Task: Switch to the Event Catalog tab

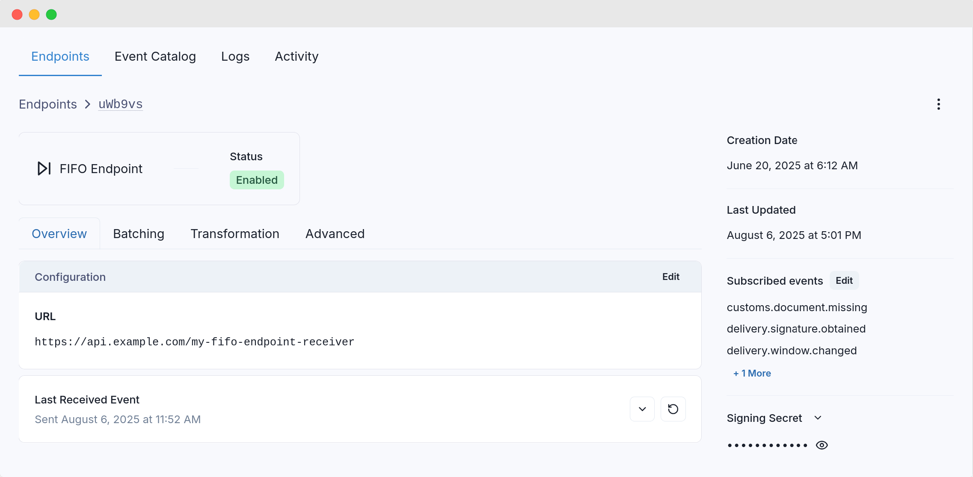Action: click(155, 56)
